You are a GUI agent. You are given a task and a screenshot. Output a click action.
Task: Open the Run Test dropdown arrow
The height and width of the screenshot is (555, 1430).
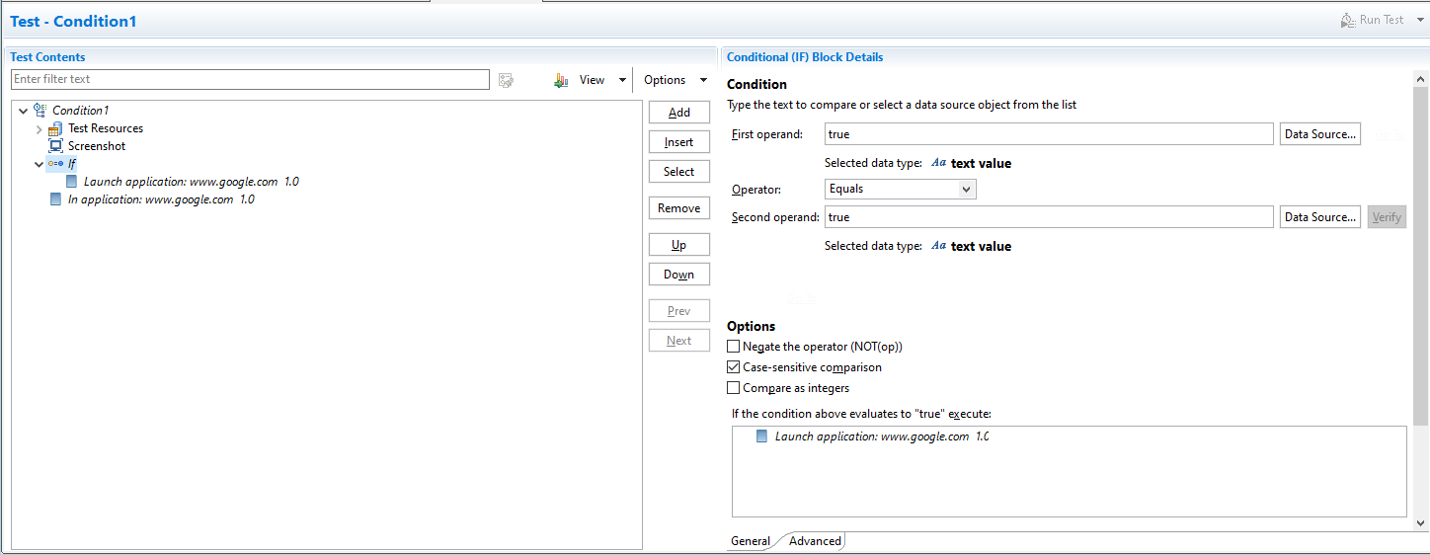(x=1421, y=20)
